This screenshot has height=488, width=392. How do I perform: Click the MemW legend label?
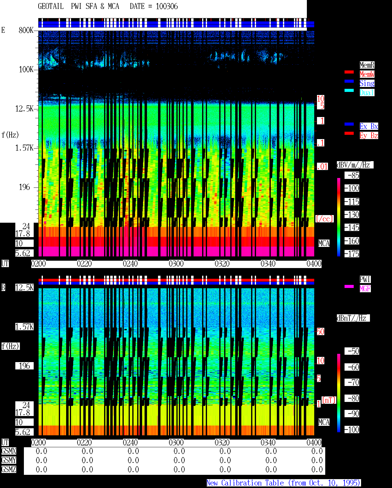[367, 74]
